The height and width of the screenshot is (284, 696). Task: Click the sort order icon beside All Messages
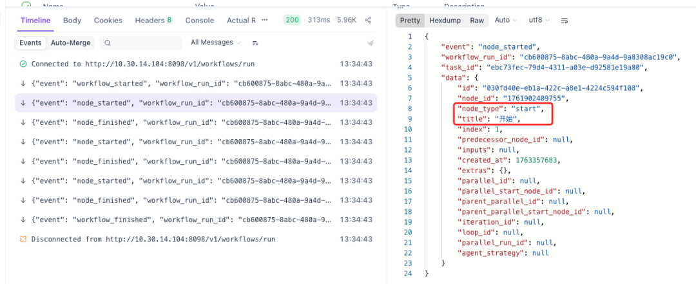[255, 43]
